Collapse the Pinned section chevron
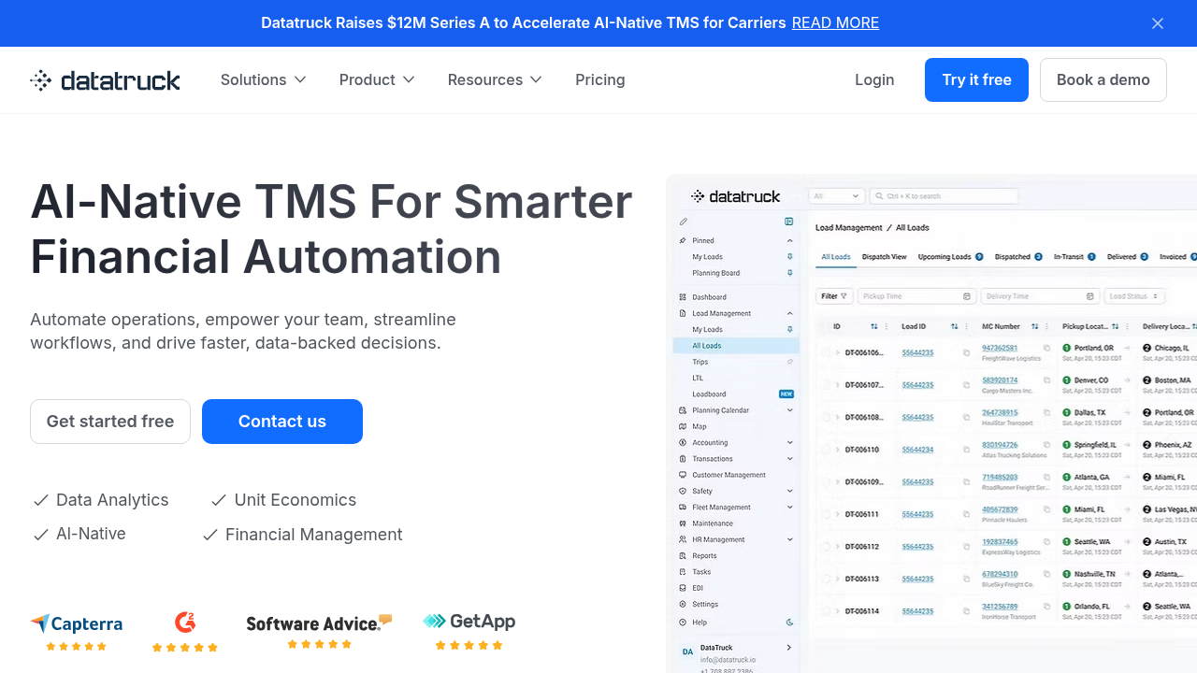The width and height of the screenshot is (1197, 673). 790,241
